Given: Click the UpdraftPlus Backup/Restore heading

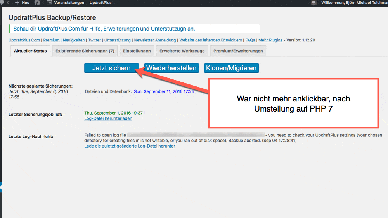Looking at the screenshot, I should click(52, 17).
